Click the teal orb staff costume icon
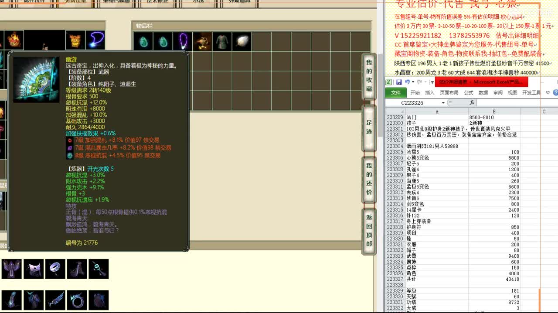This screenshot has height=313, width=558. 99,269
